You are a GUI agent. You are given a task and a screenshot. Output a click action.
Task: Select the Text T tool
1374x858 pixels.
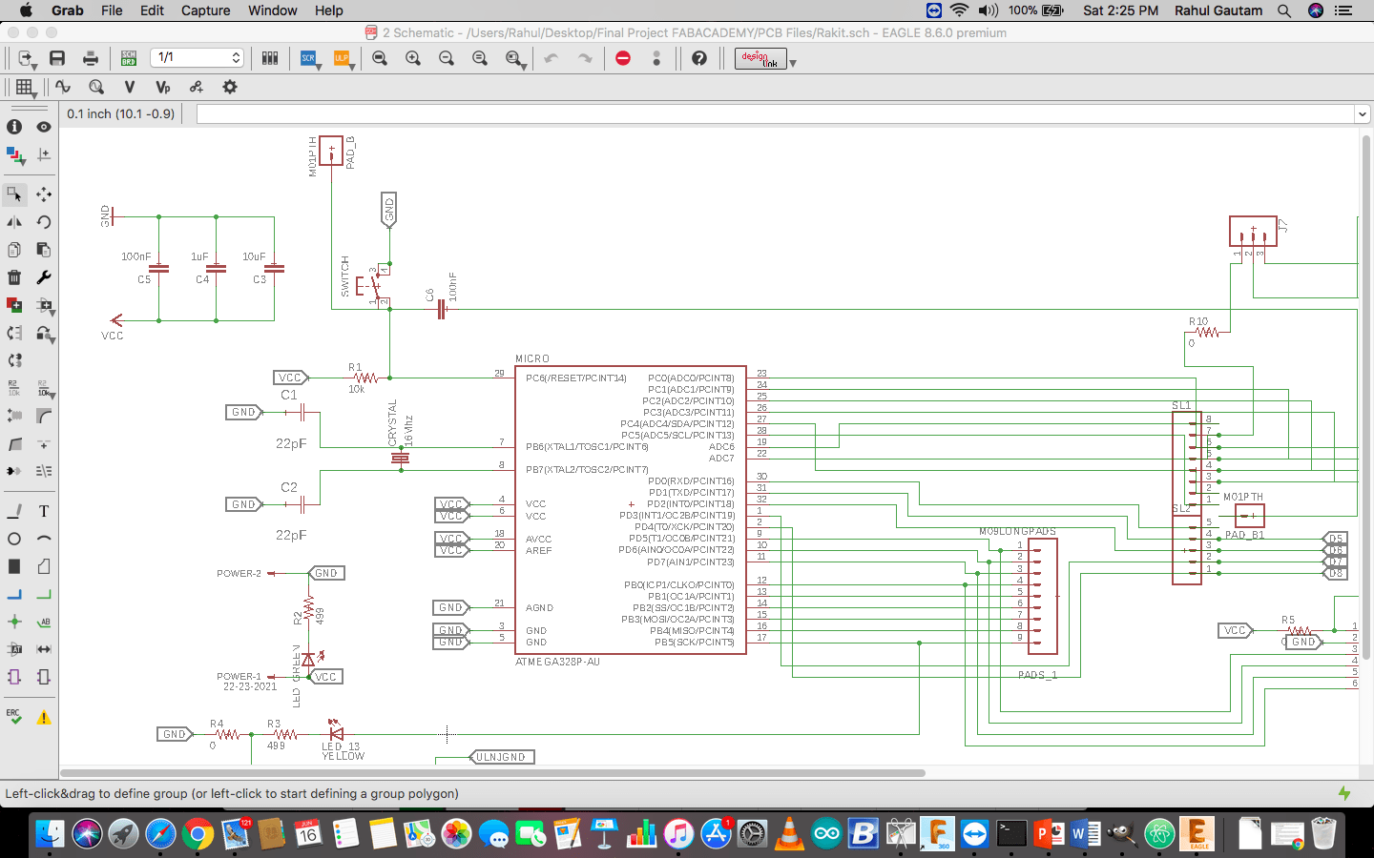click(x=44, y=512)
